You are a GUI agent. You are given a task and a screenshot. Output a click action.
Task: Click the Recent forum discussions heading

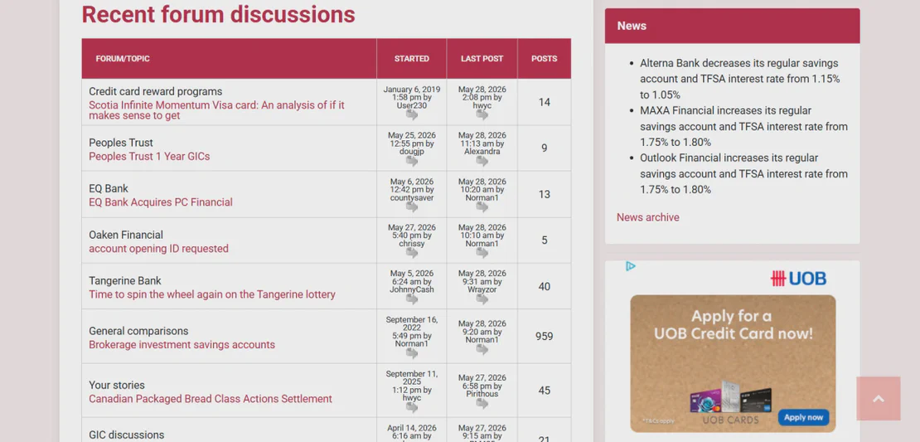click(x=218, y=15)
